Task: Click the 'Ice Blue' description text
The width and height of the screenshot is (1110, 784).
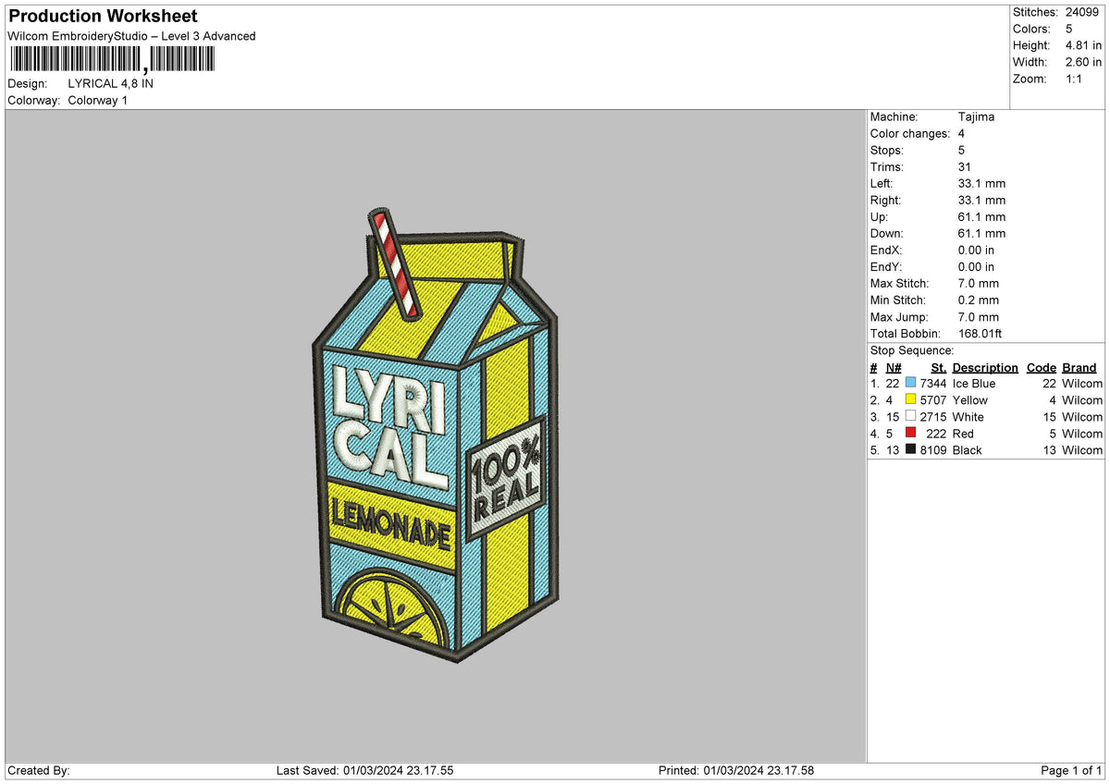Action: [974, 383]
